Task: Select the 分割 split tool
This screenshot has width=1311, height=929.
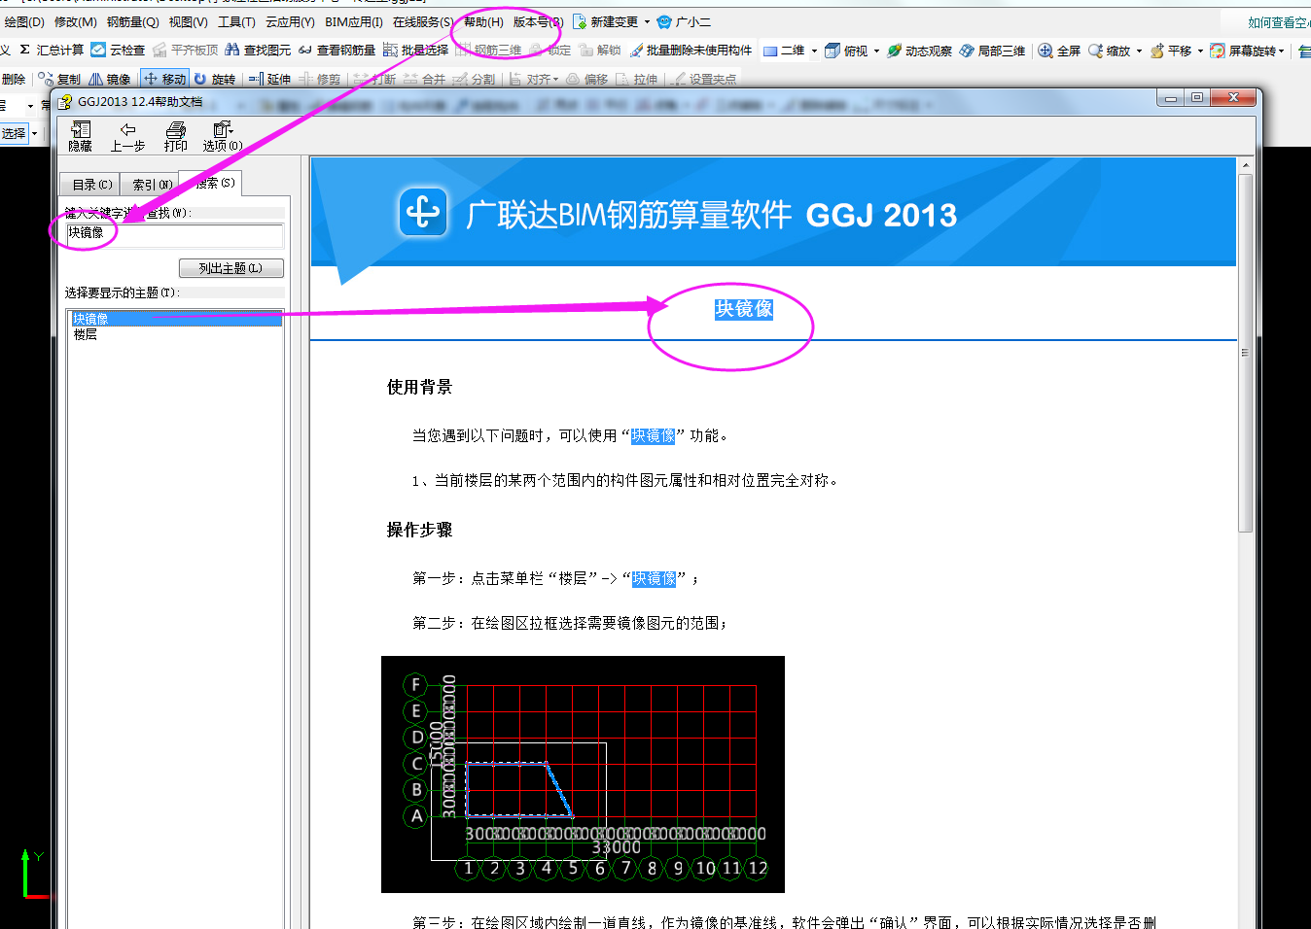Action: point(474,79)
